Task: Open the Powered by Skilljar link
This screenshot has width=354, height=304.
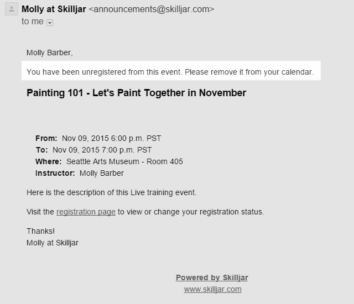Action: pyautogui.click(x=212, y=277)
